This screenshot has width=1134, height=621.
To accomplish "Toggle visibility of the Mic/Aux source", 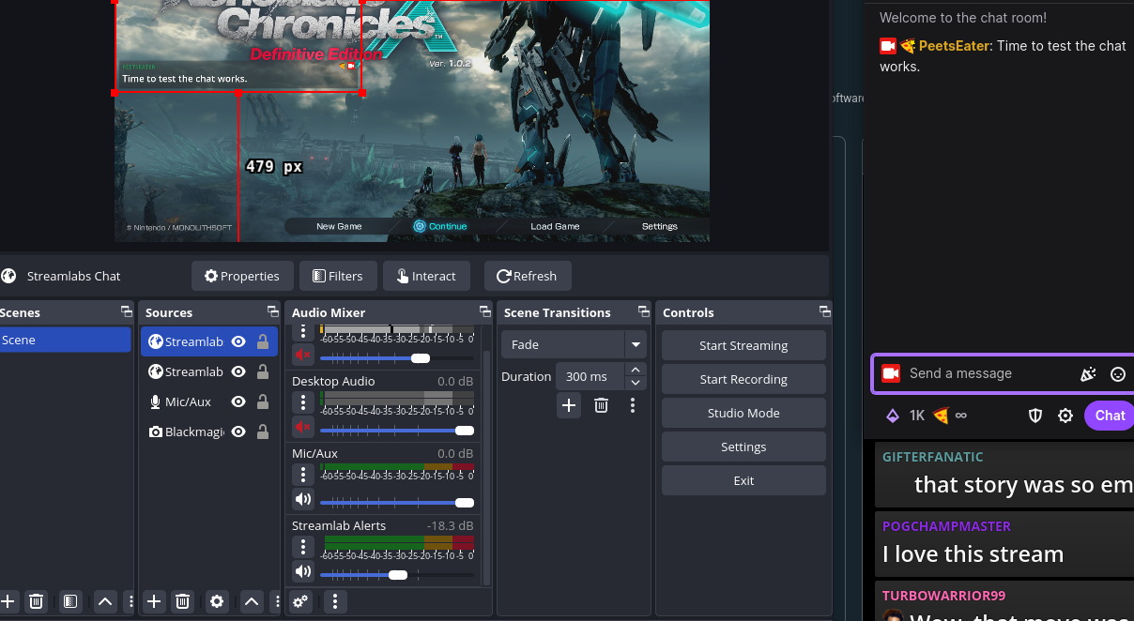I will [238, 401].
